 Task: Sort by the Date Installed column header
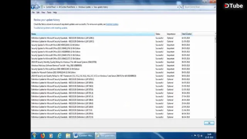point(187,34)
